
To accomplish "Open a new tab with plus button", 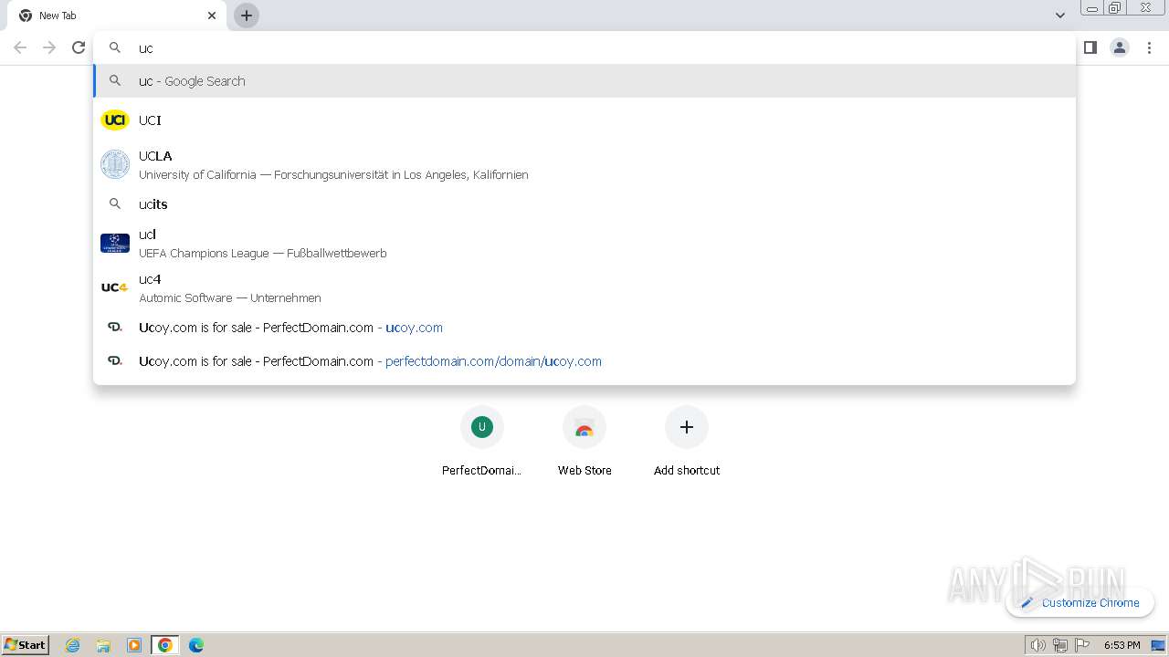I will (x=247, y=16).
